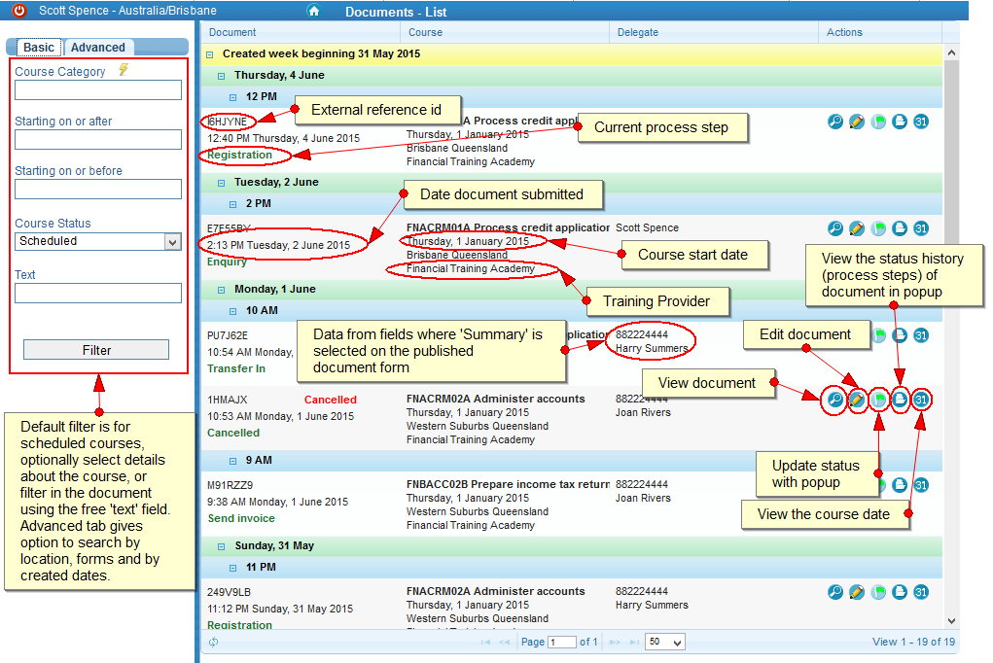This screenshot has width=993, height=663.
Task: Click the Course Category input field
Action: point(98,89)
